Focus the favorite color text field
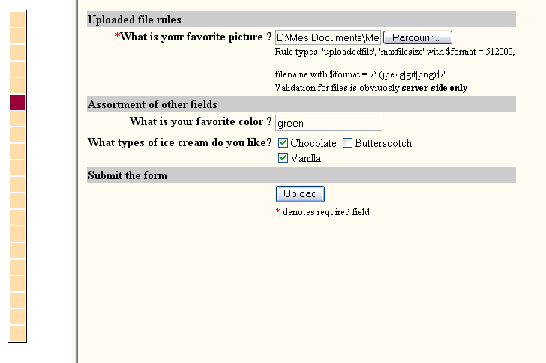The image size is (546, 363). coord(328,123)
